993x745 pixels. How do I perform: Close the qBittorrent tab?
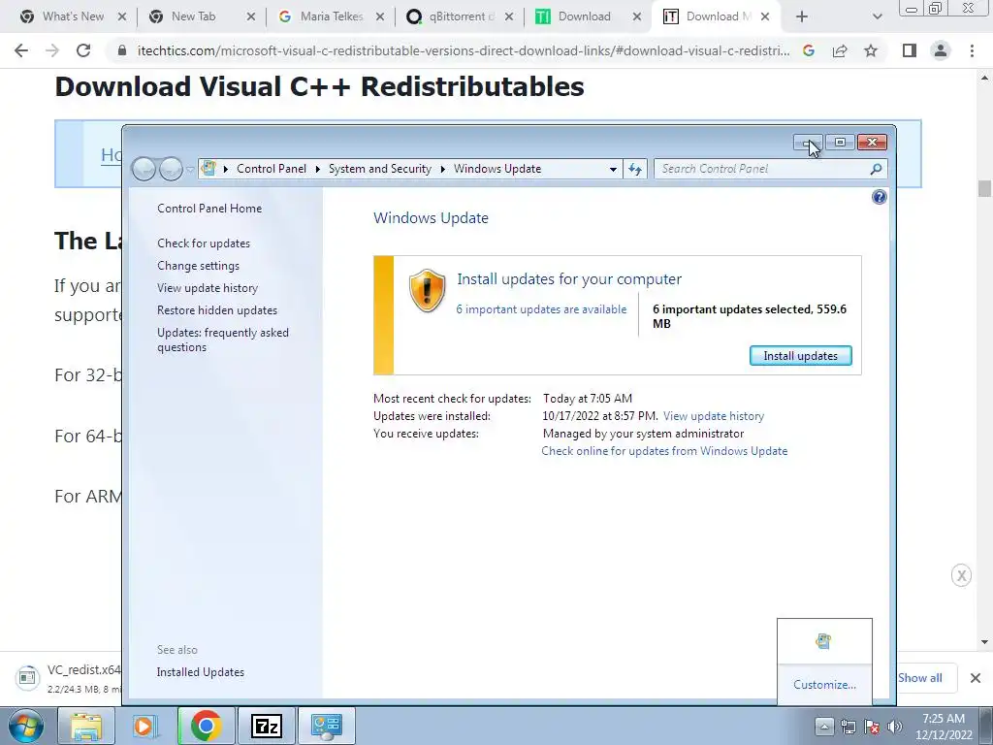pyautogui.click(x=509, y=16)
